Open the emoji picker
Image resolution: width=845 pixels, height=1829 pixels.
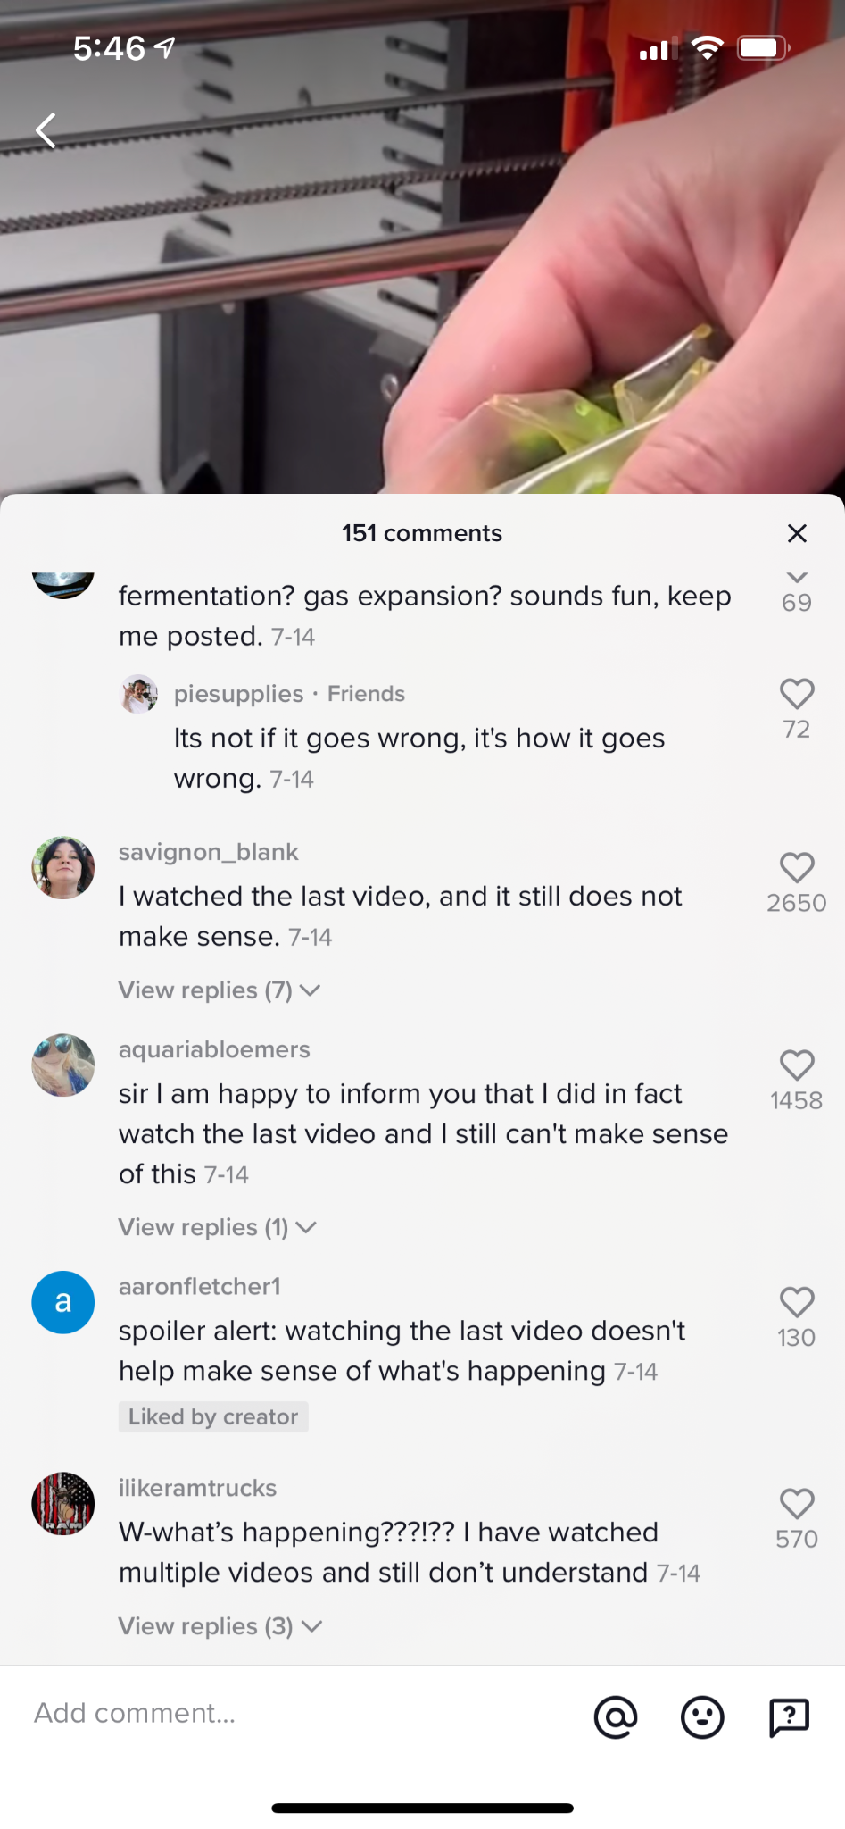tap(702, 1716)
